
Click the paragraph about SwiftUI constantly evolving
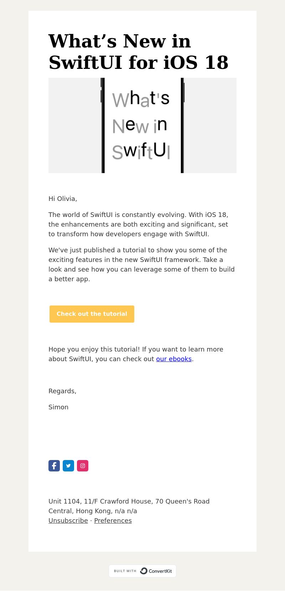(138, 224)
